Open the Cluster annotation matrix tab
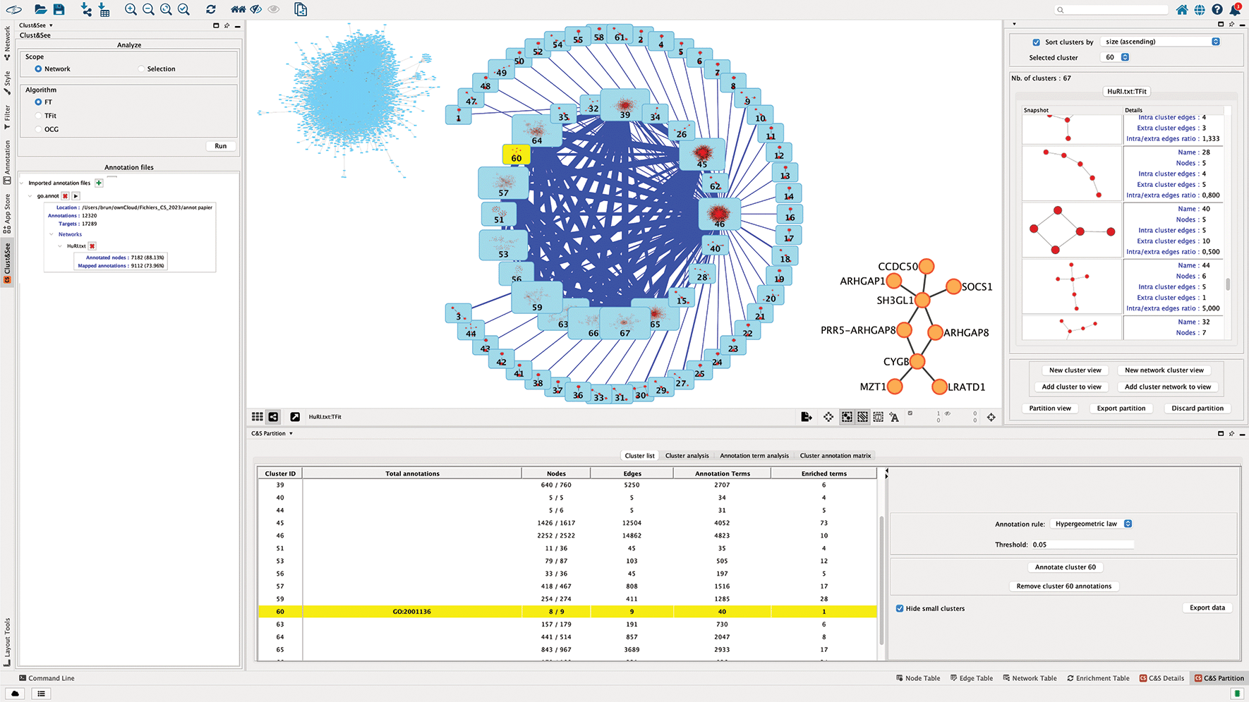 click(x=835, y=456)
